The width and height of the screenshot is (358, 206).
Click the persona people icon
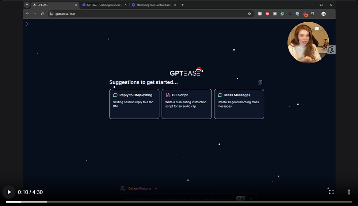[x=123, y=188]
